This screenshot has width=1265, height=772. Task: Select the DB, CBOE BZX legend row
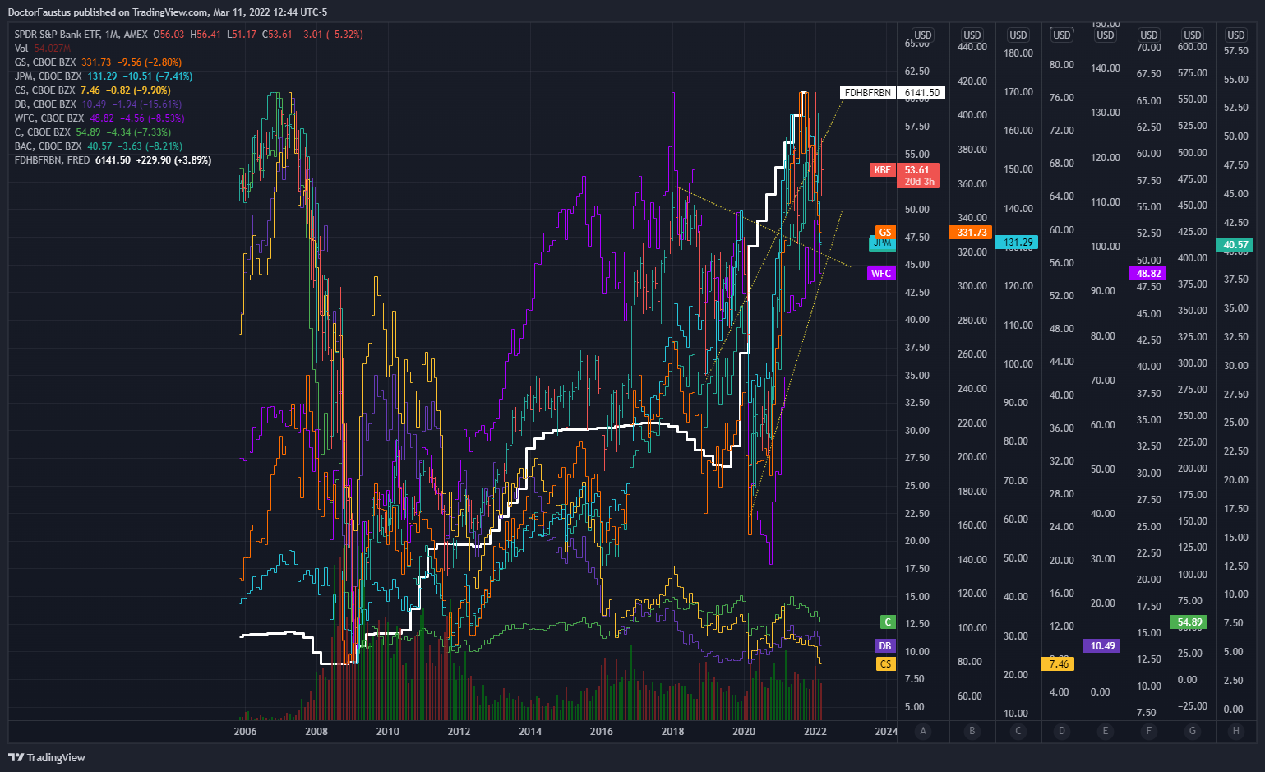pyautogui.click(x=98, y=104)
